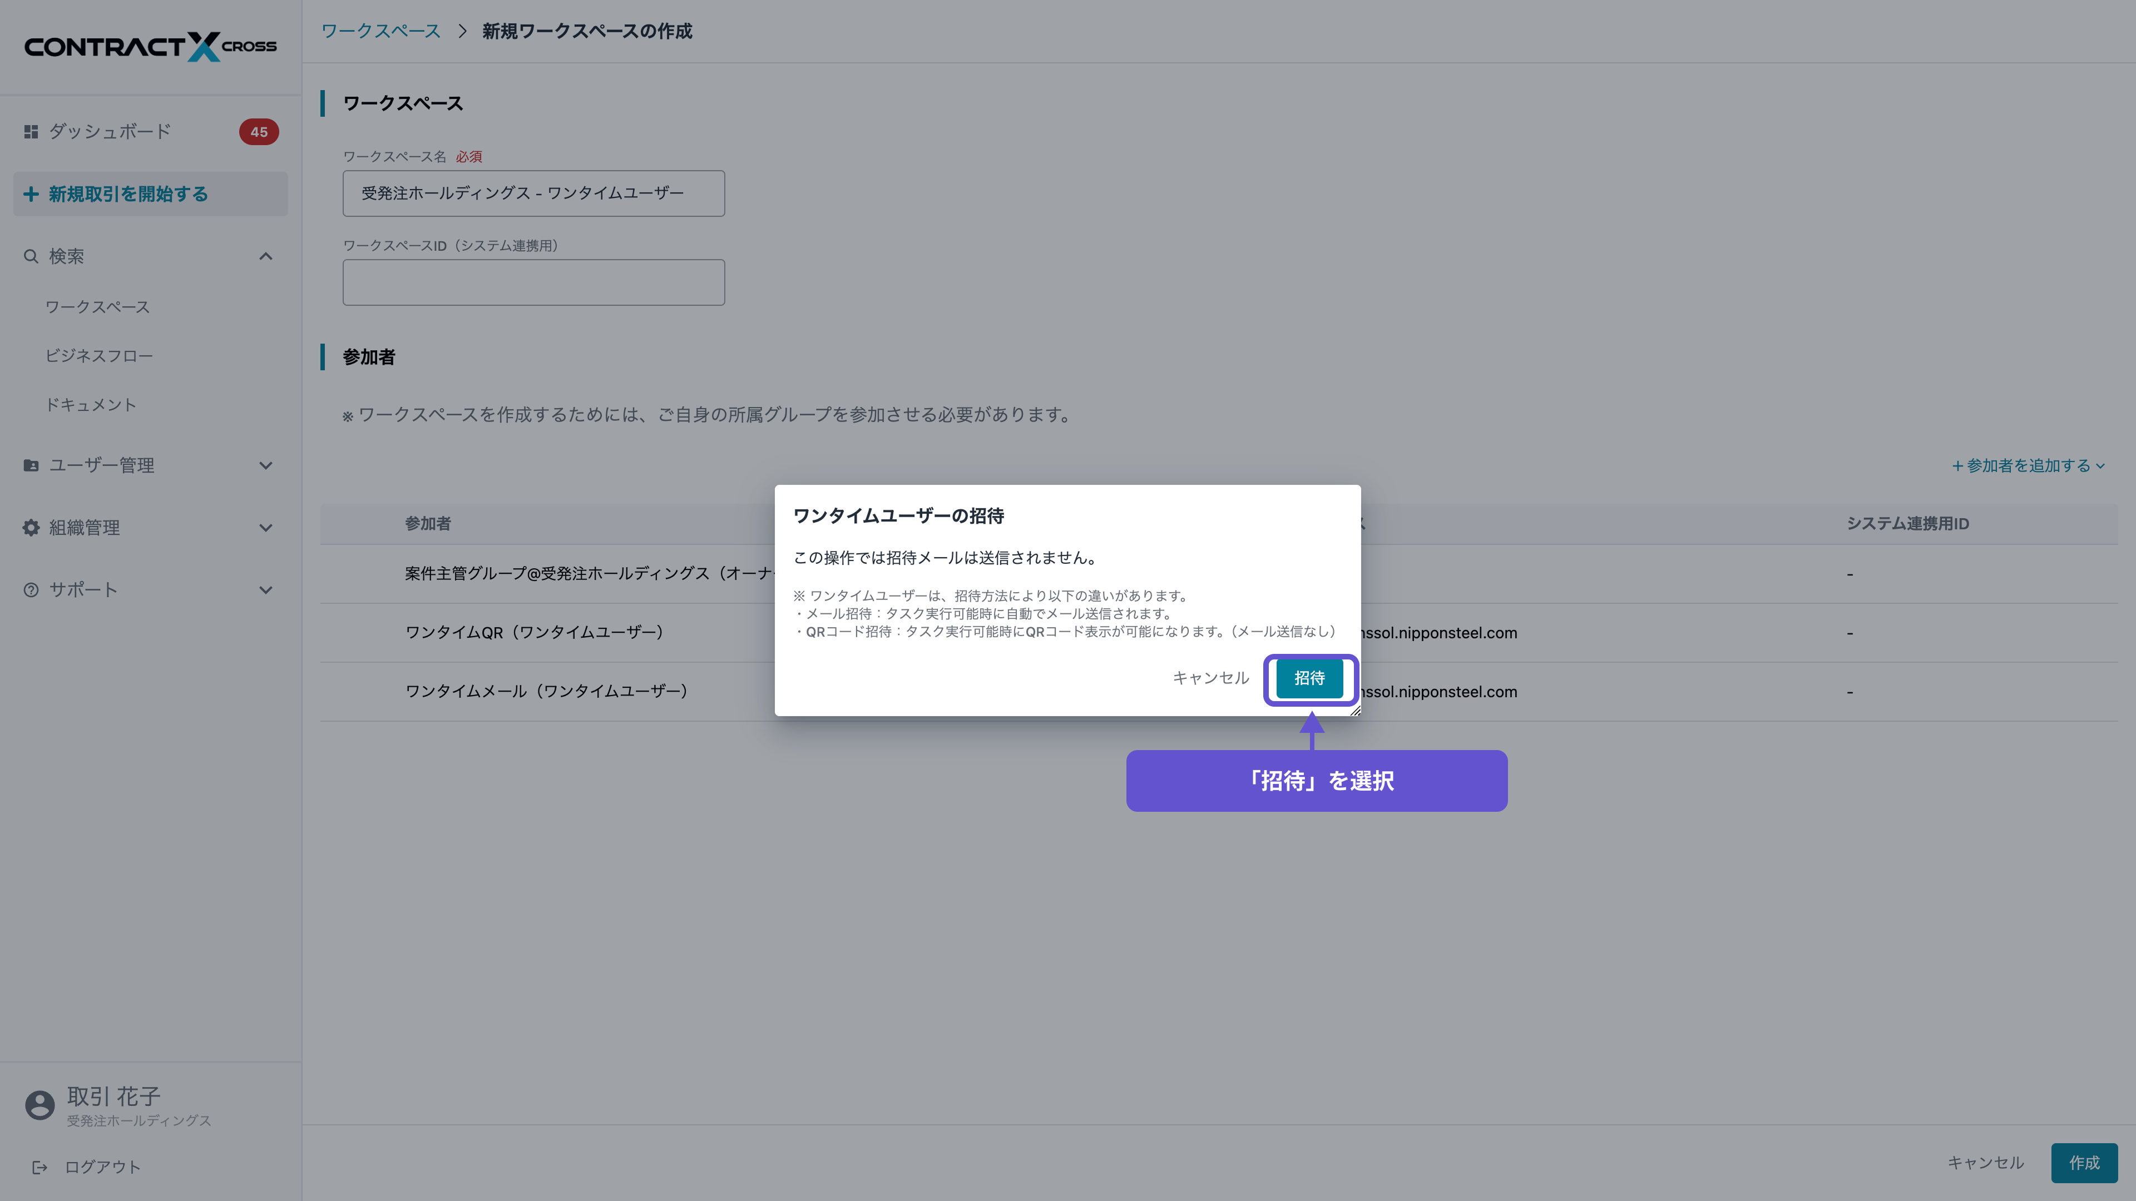The height and width of the screenshot is (1201, 2136).
Task: Click the search magnifier icon
Action: 31,256
